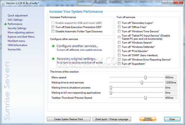
Task: Check Turn off "Tablet PC Input Service"
Action: [x=119, y=37]
